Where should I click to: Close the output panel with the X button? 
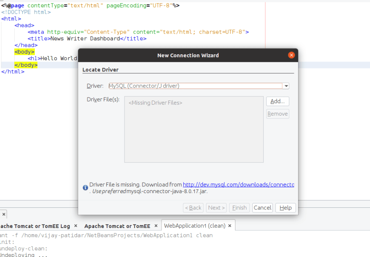point(4,214)
